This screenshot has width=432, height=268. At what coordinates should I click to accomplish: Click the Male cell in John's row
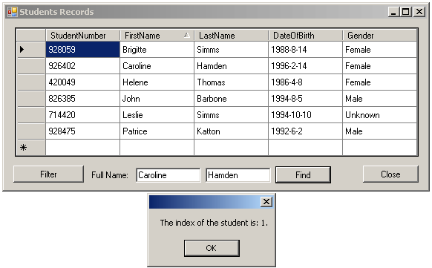[x=379, y=99]
